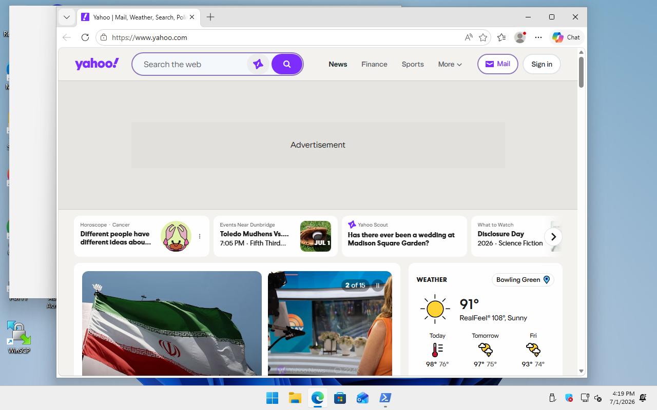Show next cards with the right chevron
The height and width of the screenshot is (410, 657).
(553, 237)
